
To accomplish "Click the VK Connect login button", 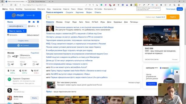I will pyautogui.click(x=23, y=45).
